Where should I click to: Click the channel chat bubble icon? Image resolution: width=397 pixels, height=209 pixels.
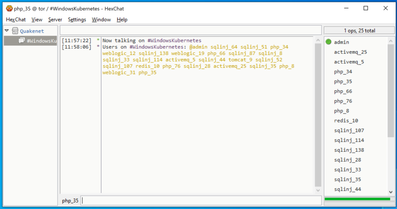(x=22, y=41)
